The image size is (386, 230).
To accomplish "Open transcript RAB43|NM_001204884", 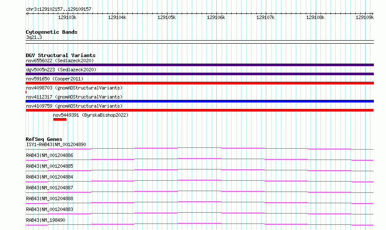I will click(49, 177).
